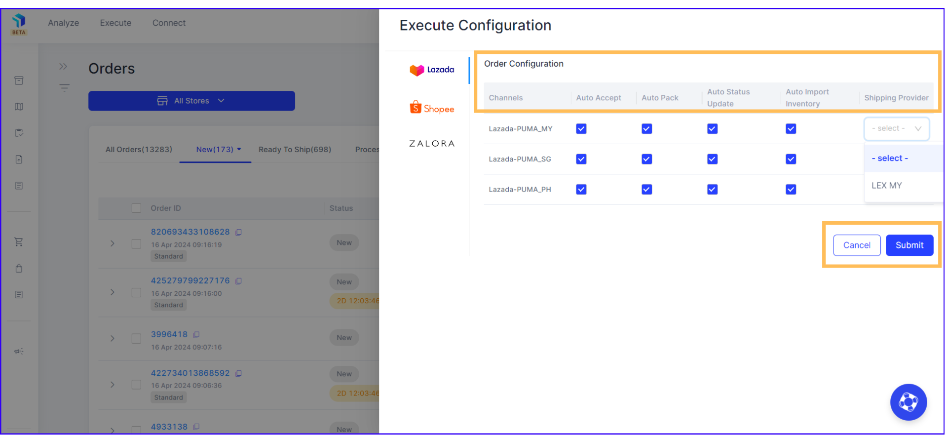The width and height of the screenshot is (947, 438).
Task: Select the Shopee logo channel
Action: 432,108
